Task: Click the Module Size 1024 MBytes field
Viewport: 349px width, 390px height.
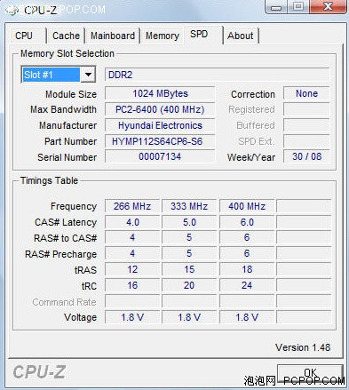Action: point(160,93)
